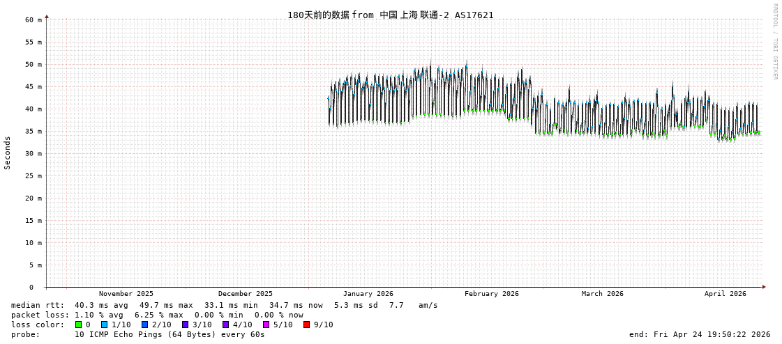Click the 60 m y-axis tick label
The height and width of the screenshot is (344, 782).
[x=33, y=19]
